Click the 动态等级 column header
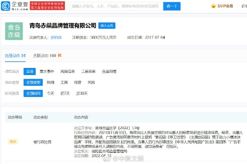 tap(15, 117)
